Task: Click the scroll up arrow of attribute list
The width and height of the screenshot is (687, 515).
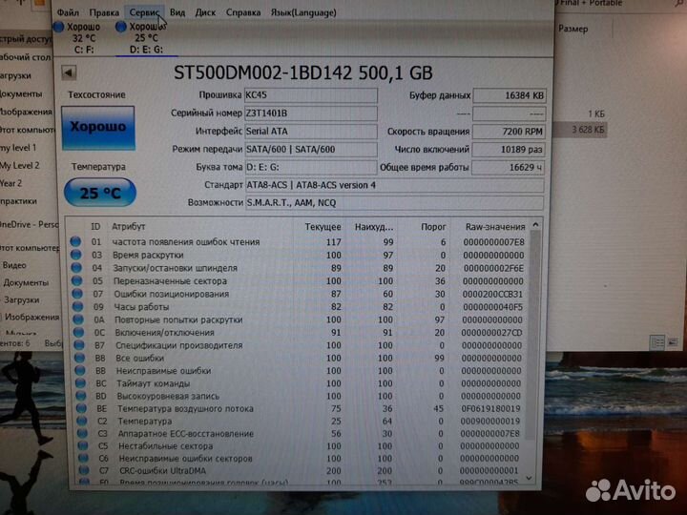Action: [x=535, y=225]
